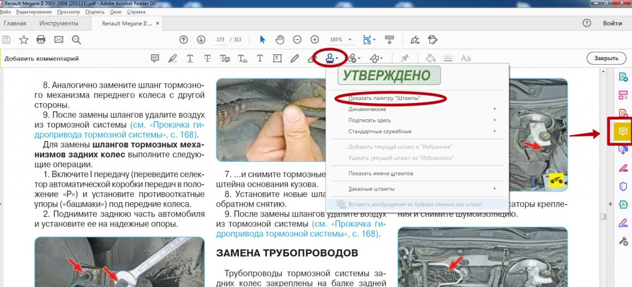Image resolution: width=632 pixels, height=287 pixels.
Task: Click the Print icon
Action: point(41,39)
